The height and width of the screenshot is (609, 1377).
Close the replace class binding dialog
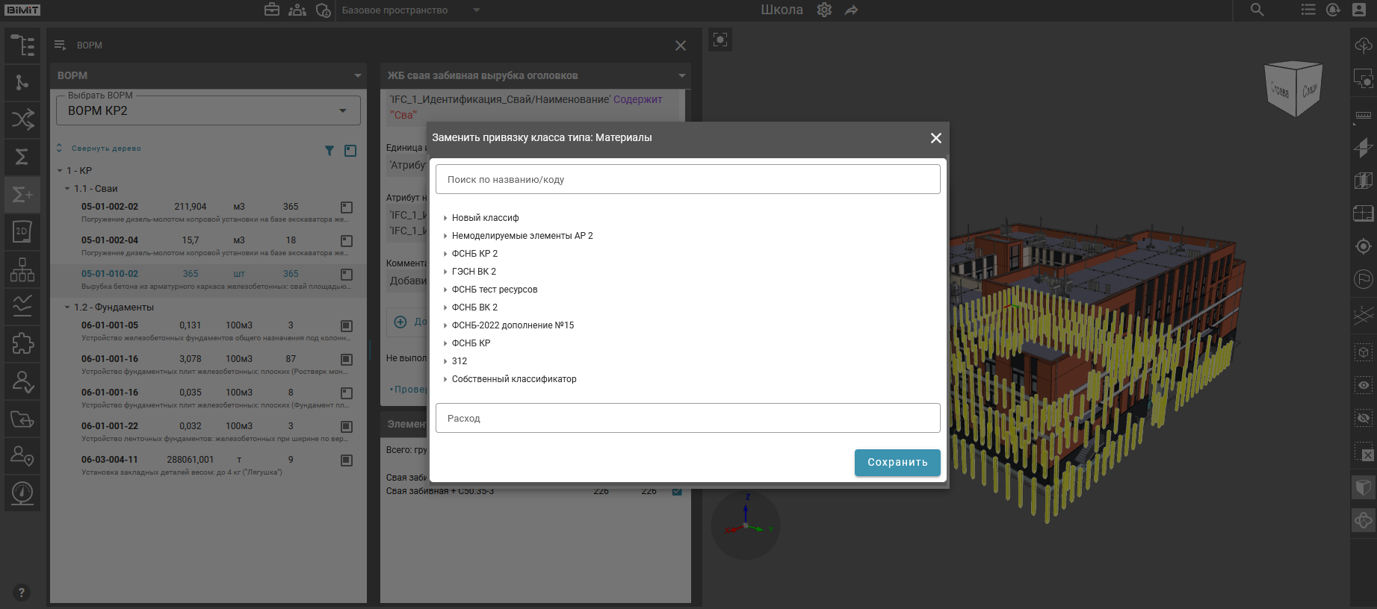pos(935,138)
